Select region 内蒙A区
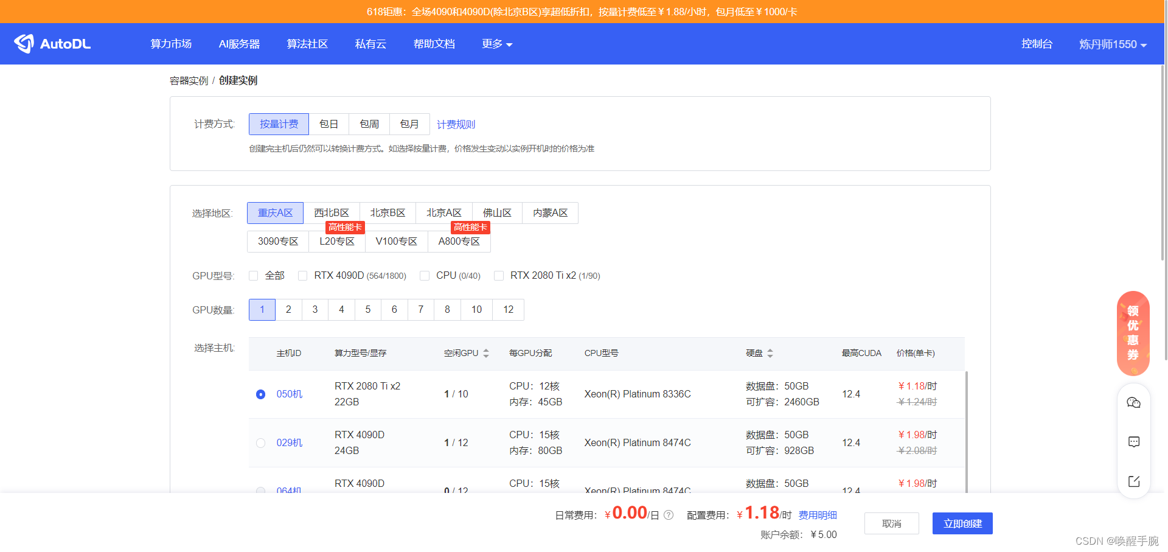The height and width of the screenshot is (552, 1168). (550, 213)
